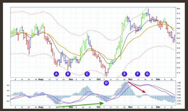Click the 0.4 histogram axis label

(8, 85)
